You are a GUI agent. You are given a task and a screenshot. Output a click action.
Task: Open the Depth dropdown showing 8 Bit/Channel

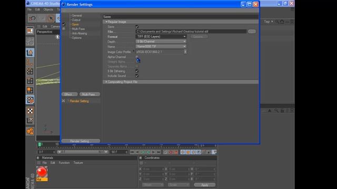pos(161,41)
